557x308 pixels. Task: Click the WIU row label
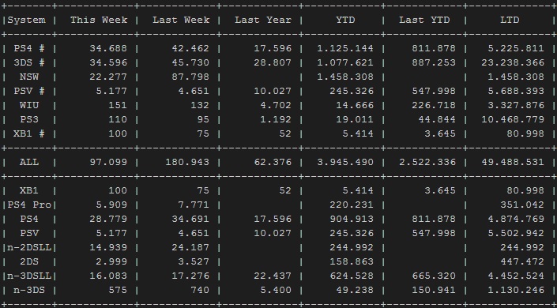point(29,106)
